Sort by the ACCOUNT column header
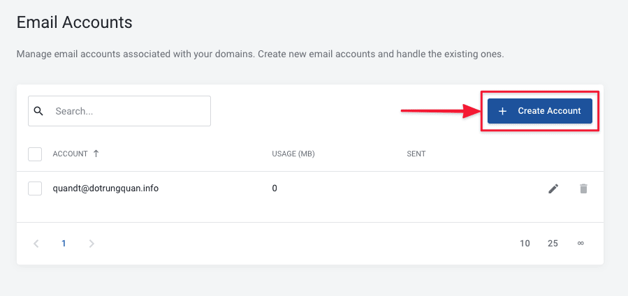 tap(71, 154)
